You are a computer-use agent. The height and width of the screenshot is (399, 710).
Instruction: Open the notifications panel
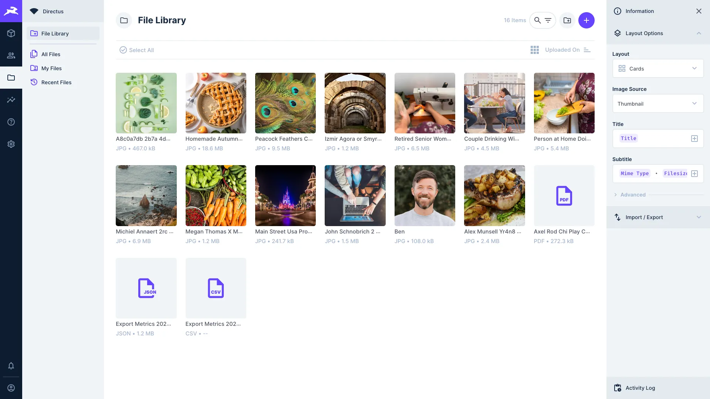click(x=11, y=366)
